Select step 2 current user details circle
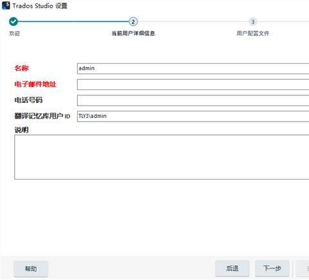 (x=133, y=22)
